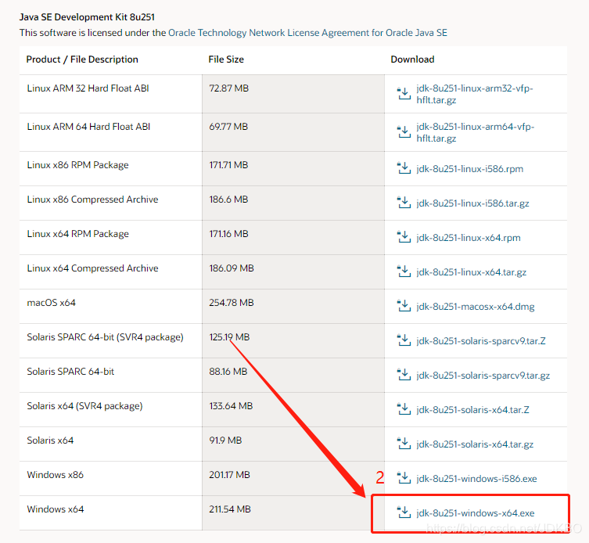Image resolution: width=589 pixels, height=543 pixels.
Task: Click download icon beside jdk-8u251-linux-x64.tar.gz
Action: [x=404, y=271]
